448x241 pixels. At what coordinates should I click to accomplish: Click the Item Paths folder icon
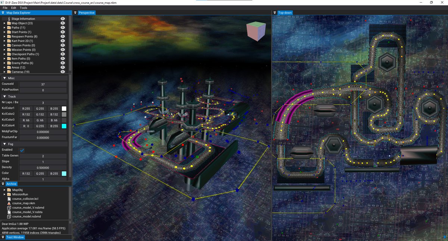click(9, 58)
